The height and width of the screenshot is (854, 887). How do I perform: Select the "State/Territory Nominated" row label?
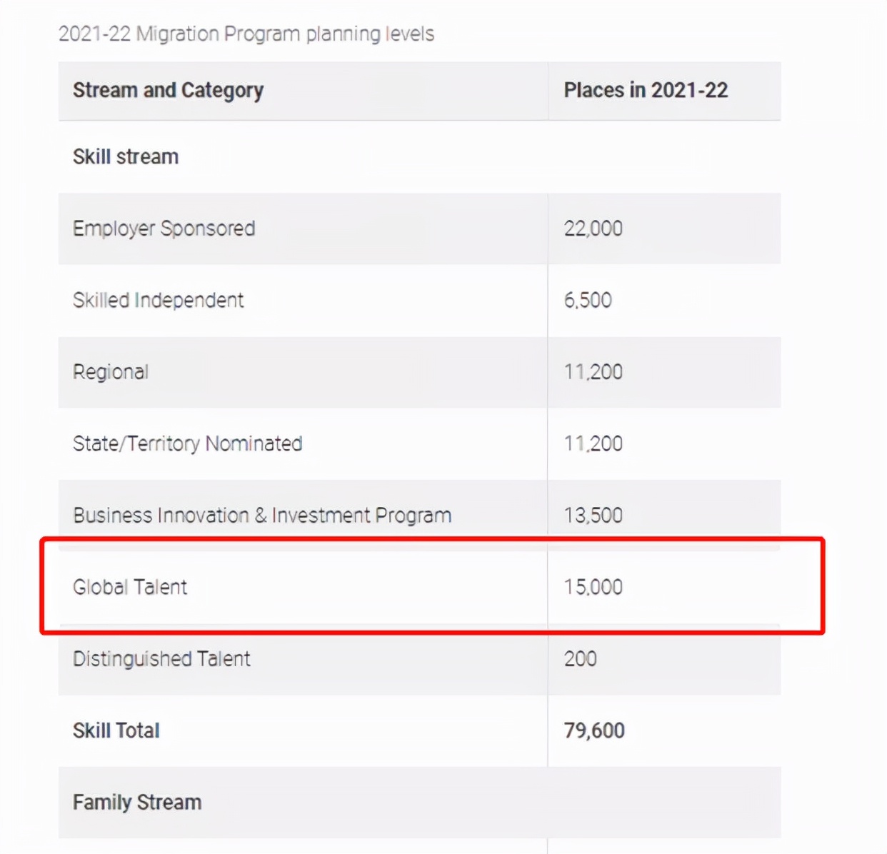coord(187,444)
